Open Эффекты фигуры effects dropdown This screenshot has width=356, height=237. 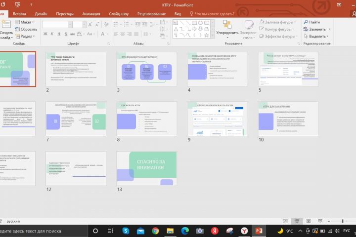pyautogui.click(x=278, y=36)
